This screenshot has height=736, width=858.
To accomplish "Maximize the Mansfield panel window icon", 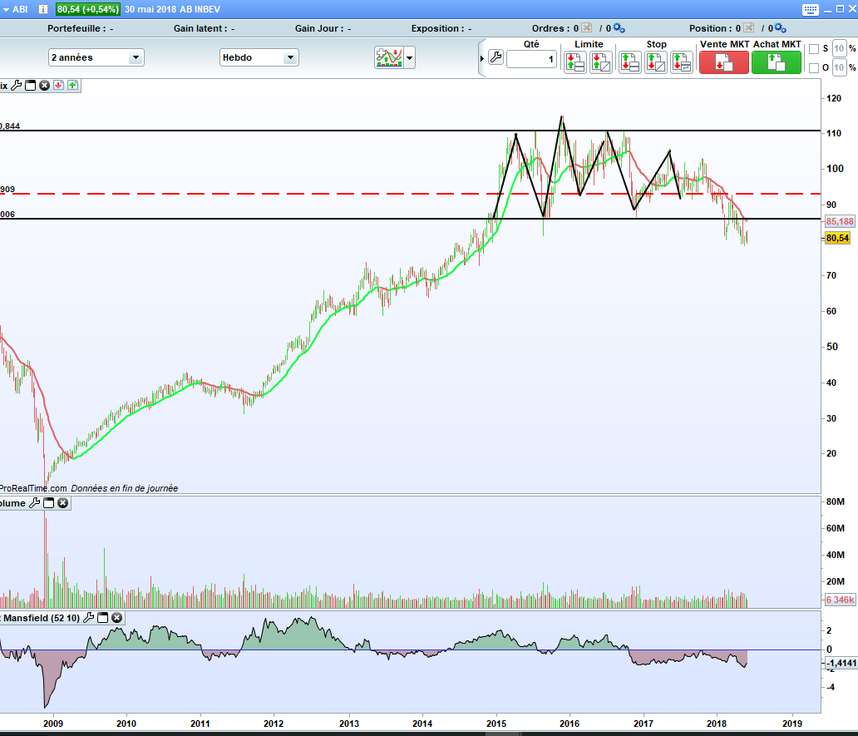I will (102, 618).
